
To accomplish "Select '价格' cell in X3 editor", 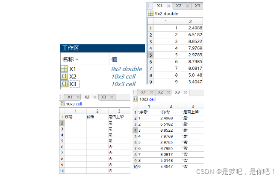I will pos(171,112).
